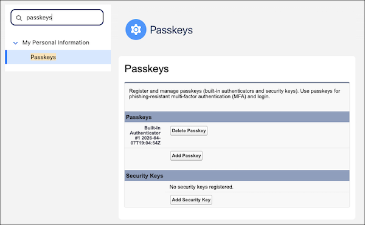Click the search magnifier icon
This screenshot has width=365, height=225.
click(19, 18)
